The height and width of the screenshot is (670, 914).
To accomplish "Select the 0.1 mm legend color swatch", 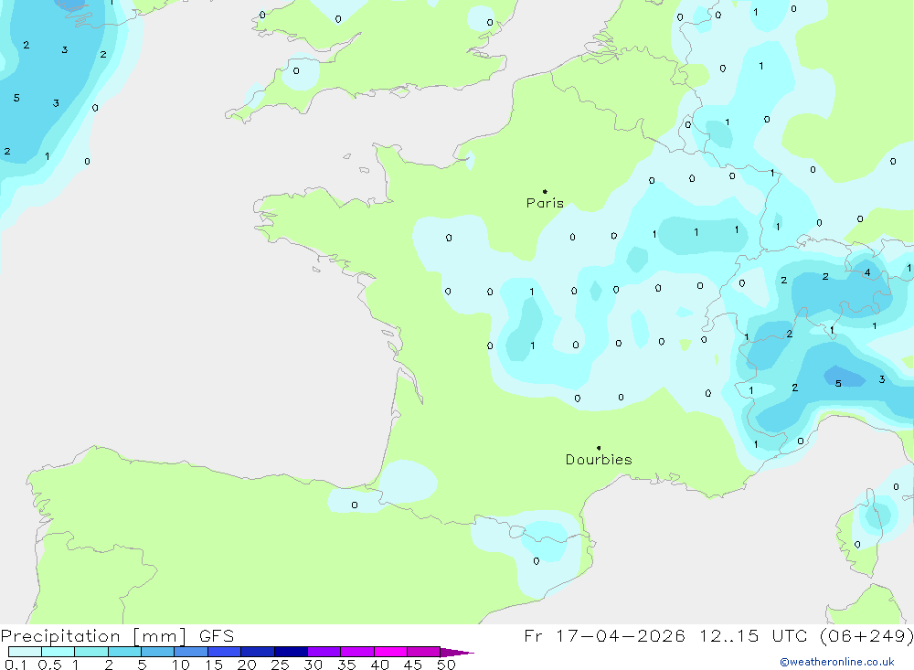I will click(25, 652).
